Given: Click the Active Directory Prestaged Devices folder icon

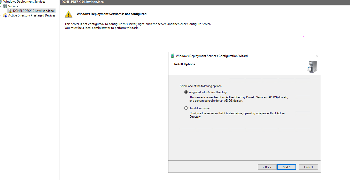Looking at the screenshot, I should click(x=5, y=15).
